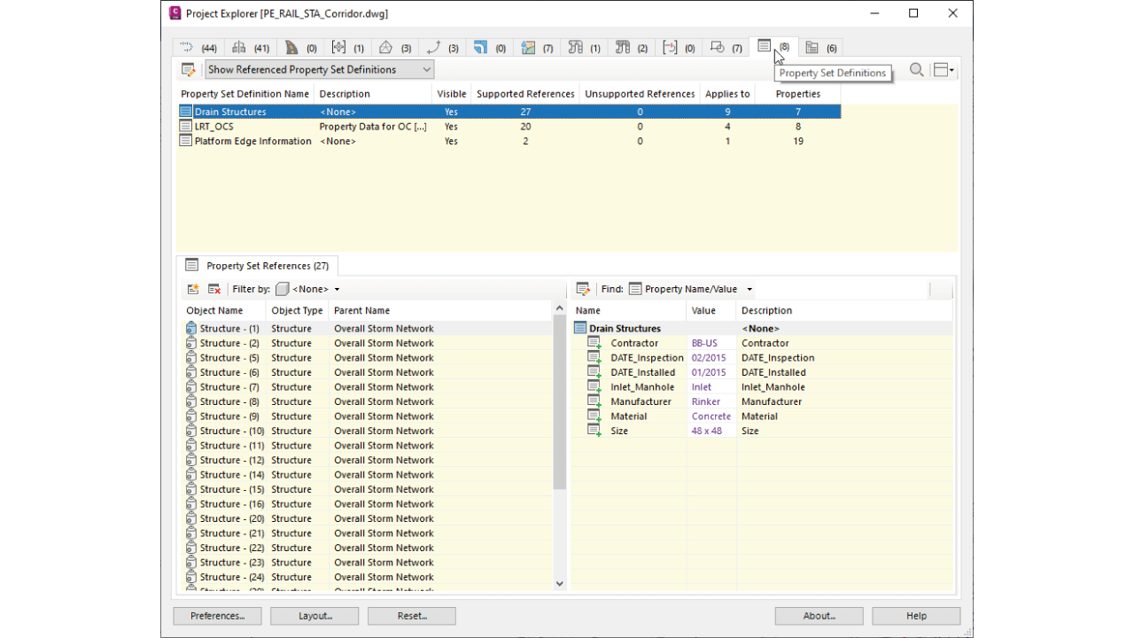Open the Find Property Name/Value dropdown

point(691,289)
